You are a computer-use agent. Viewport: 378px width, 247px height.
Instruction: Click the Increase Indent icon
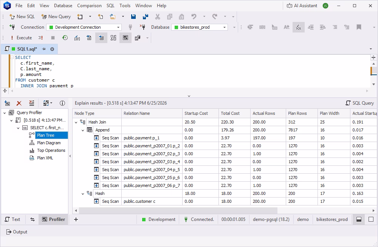(x=323, y=27)
